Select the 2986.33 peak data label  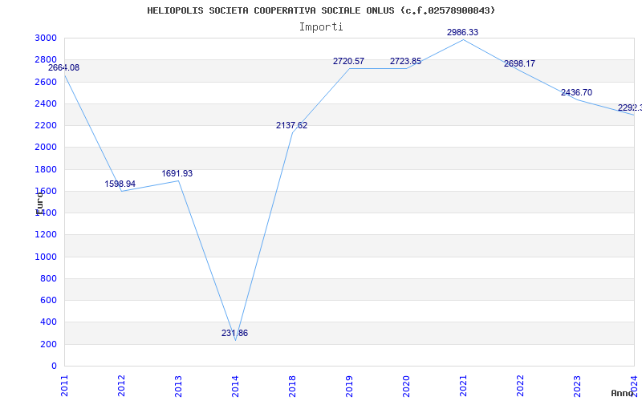[462, 32]
